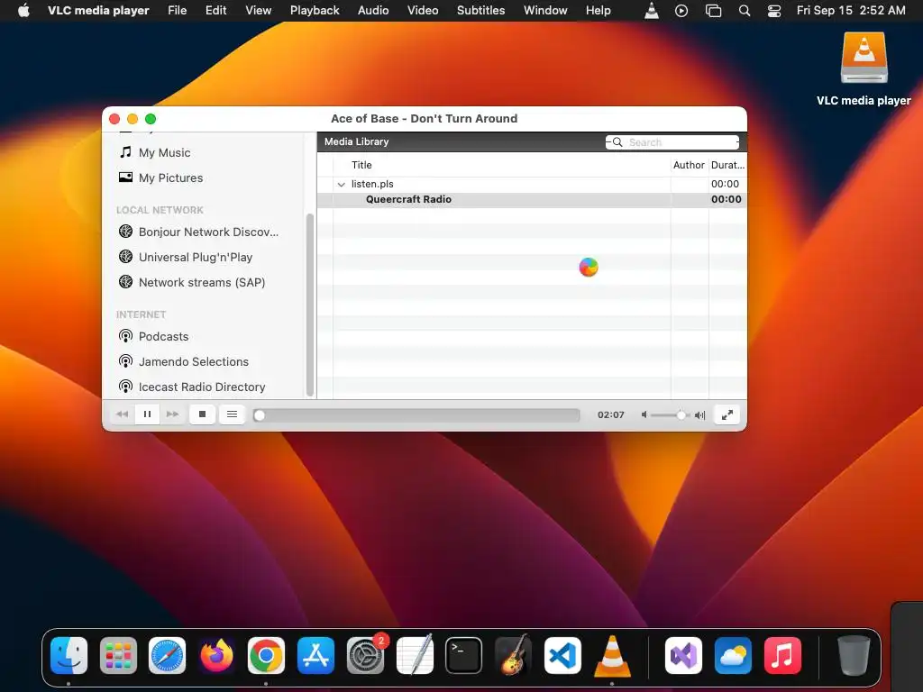Open the Help menu

599,10
